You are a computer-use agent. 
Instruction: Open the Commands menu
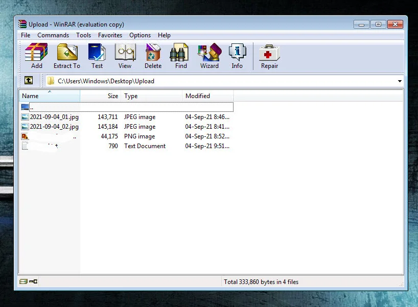click(53, 35)
